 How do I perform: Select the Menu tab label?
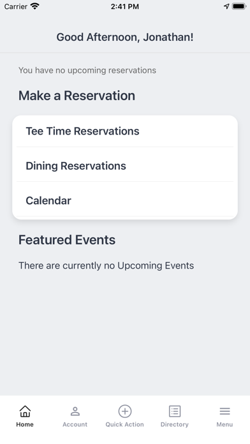[224, 424]
